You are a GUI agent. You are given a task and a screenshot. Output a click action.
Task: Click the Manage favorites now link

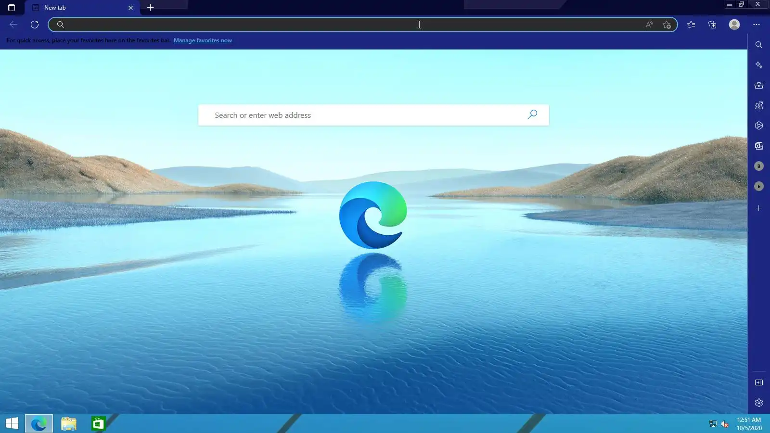pyautogui.click(x=203, y=40)
